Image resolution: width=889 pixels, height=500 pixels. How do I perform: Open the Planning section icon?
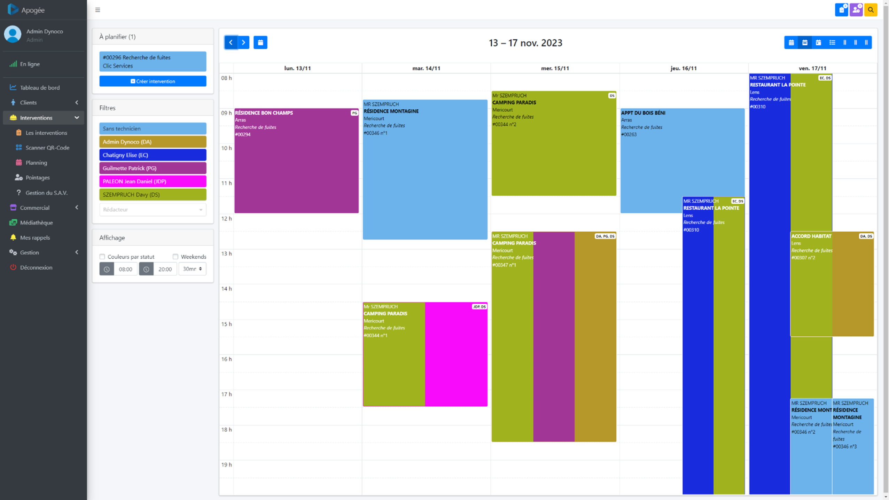(x=18, y=162)
